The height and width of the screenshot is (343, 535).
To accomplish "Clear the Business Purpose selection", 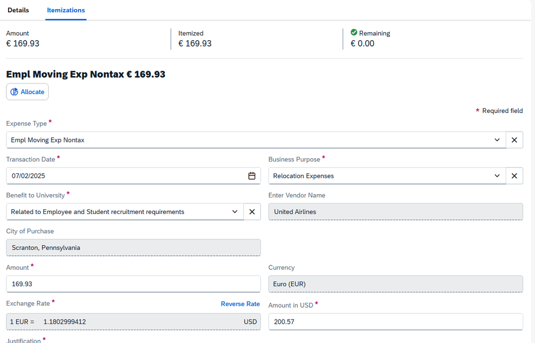I will 514,176.
